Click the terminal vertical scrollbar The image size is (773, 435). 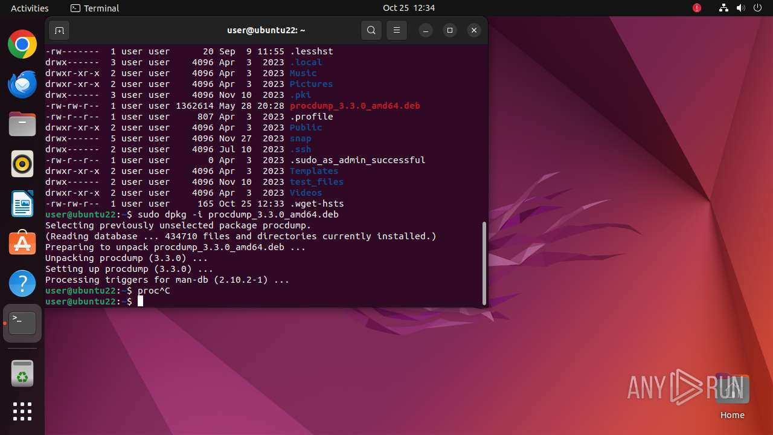tap(484, 263)
